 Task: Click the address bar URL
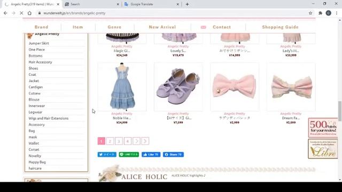tap(74, 13)
